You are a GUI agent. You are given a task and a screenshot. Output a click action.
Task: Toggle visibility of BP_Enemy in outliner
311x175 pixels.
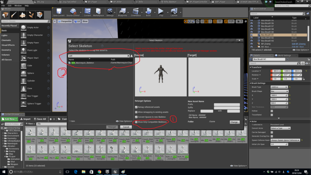pyautogui.click(x=252, y=44)
